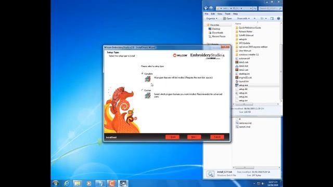Click the horizontal scrollbar in upper Explorer window
This screenshot has height=187, width=333.
pos(244,104)
